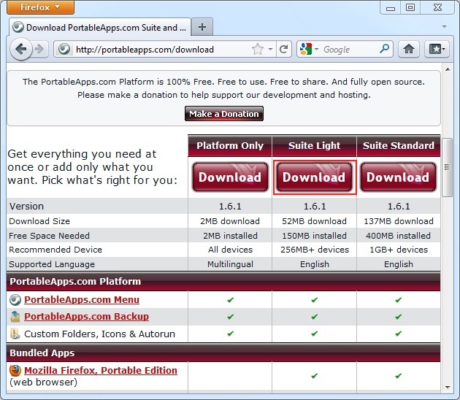Download the Suite Standard package
Screen dimensions: 460x400
tap(398, 177)
